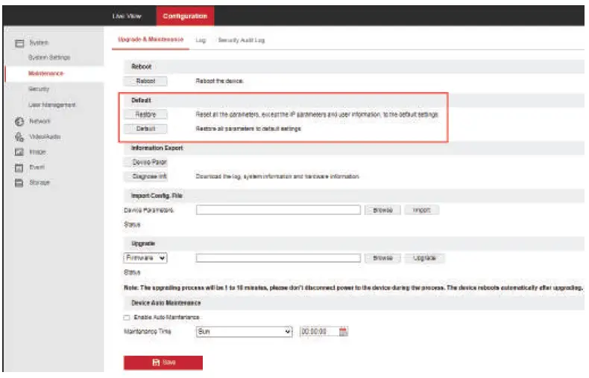Click the Device Parameters file path field

click(x=278, y=210)
